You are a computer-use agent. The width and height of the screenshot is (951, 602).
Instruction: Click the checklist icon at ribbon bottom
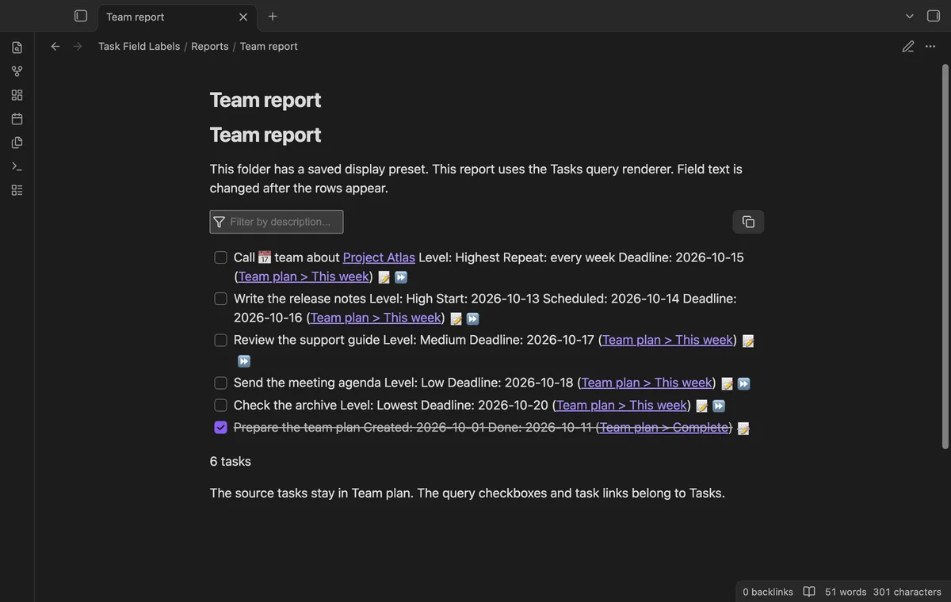pyautogui.click(x=17, y=190)
